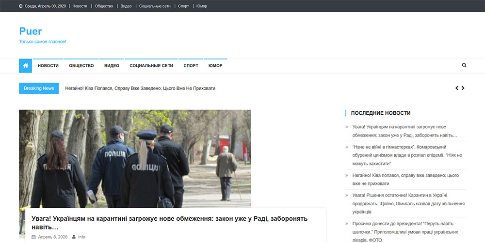Image resolution: width=485 pixels, height=243 pixels.
Task: Show next breaking news with right arrow
Action: [463, 88]
